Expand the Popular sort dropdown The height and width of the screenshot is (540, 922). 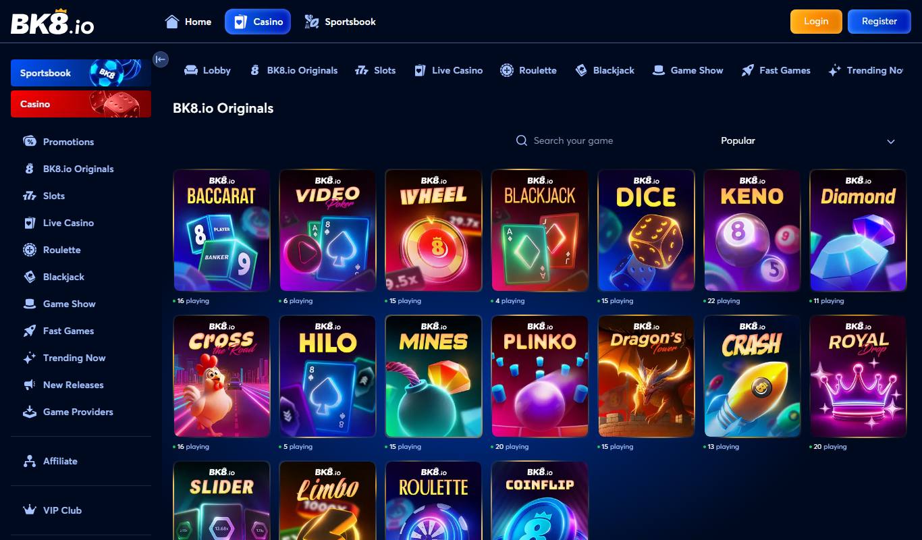[x=808, y=141]
